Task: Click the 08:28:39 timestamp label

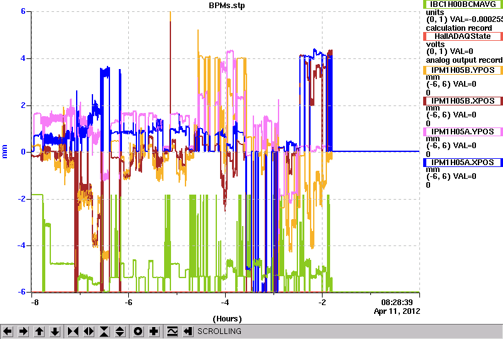Action: 397,303
